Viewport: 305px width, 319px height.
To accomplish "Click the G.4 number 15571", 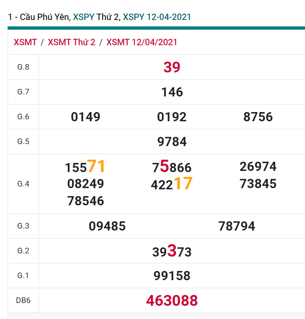I will 85,167.
